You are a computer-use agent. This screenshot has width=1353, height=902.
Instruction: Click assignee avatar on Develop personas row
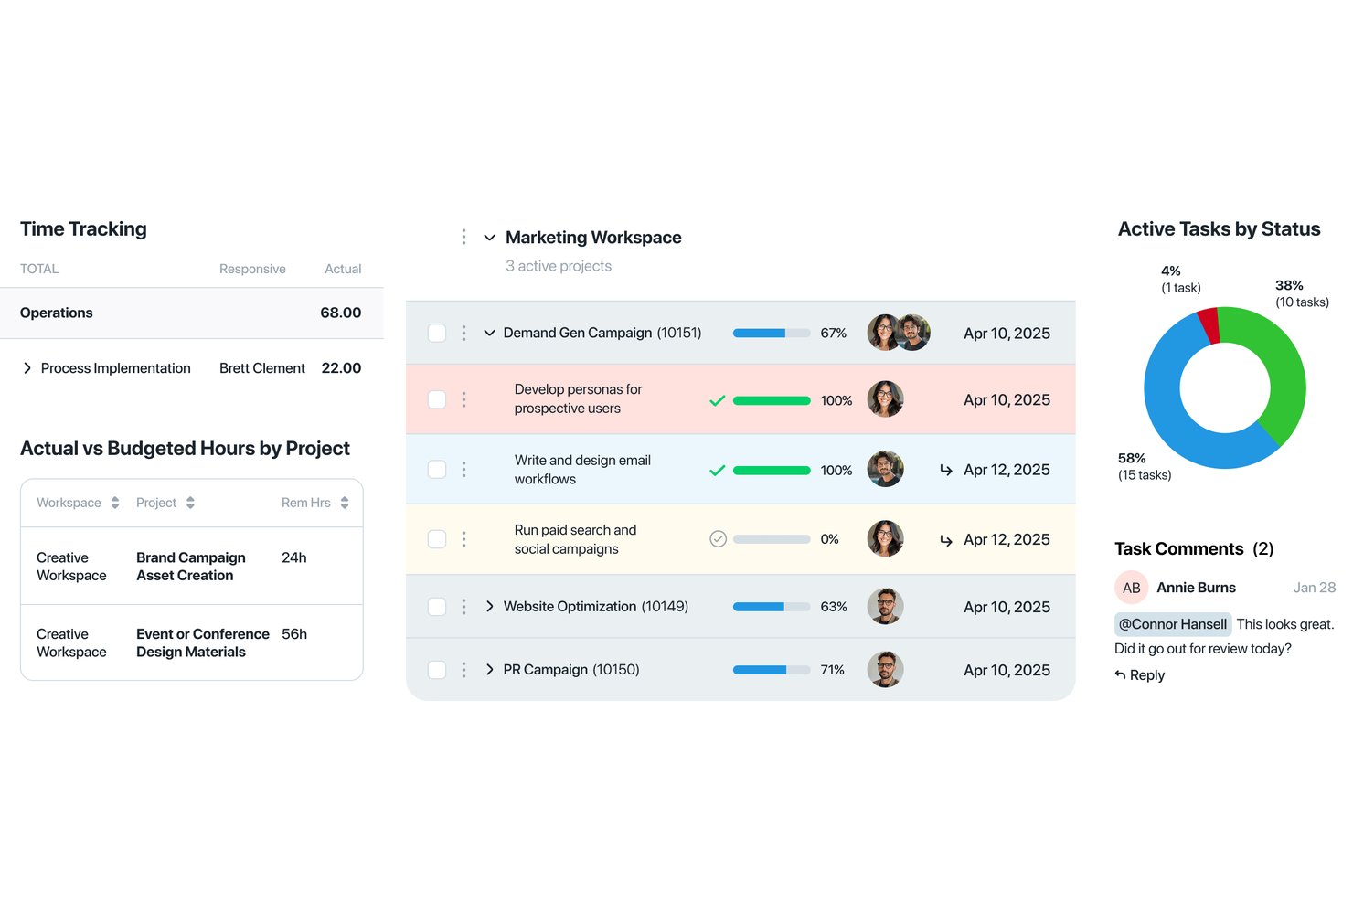[x=885, y=399]
